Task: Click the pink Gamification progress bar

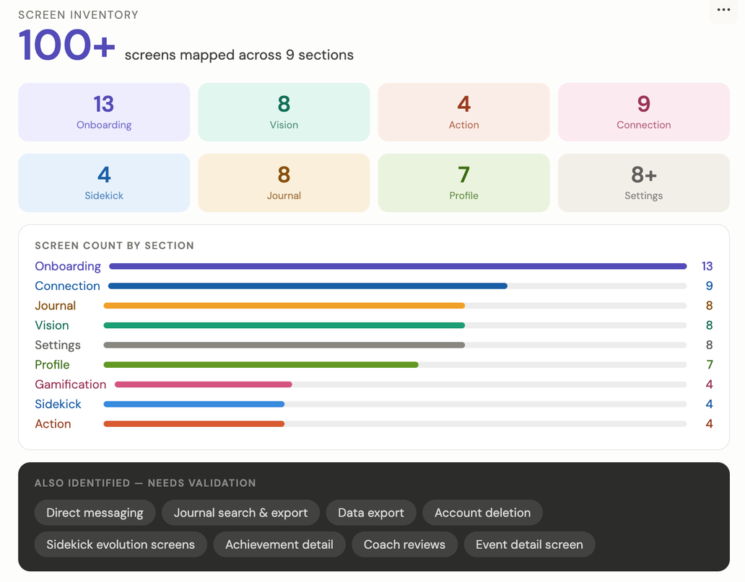Action: coord(204,384)
